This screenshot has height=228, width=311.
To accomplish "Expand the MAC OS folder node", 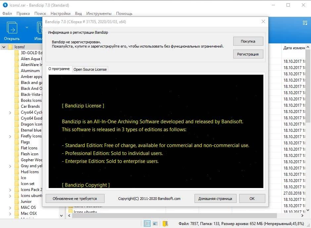I will coord(10,208).
